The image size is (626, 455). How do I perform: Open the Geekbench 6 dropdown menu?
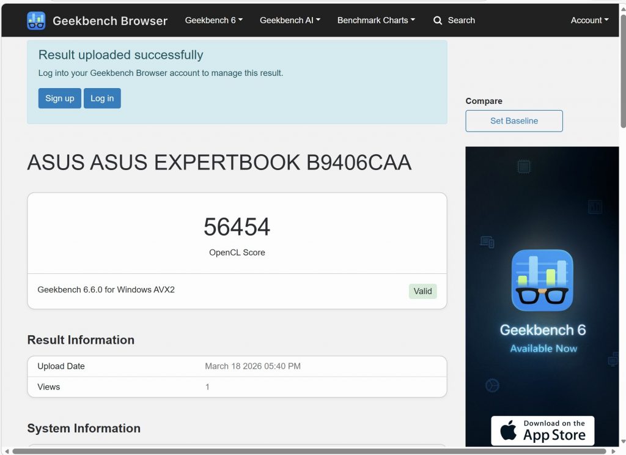[x=213, y=20]
